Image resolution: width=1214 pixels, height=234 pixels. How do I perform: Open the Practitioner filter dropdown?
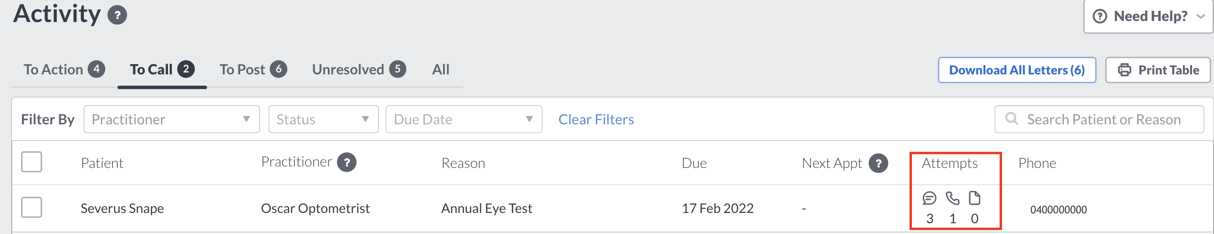coord(172,119)
